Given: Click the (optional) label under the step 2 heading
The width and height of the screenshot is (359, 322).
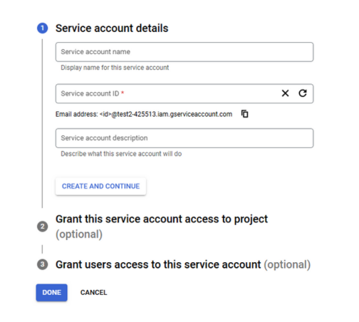Looking at the screenshot, I should (x=79, y=234).
